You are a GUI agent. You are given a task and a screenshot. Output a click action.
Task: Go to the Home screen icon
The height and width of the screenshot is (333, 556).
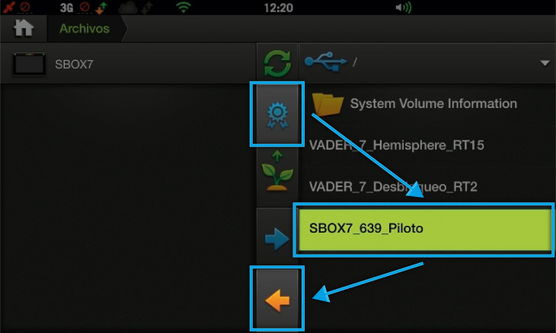click(x=24, y=28)
